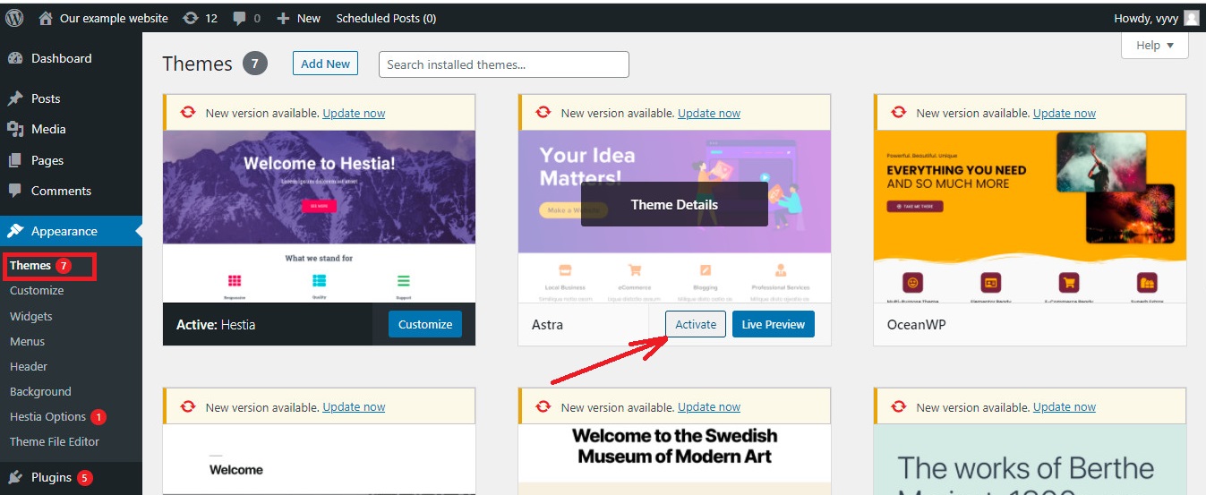
Task: Click Live Preview for Astra
Action: 774,324
